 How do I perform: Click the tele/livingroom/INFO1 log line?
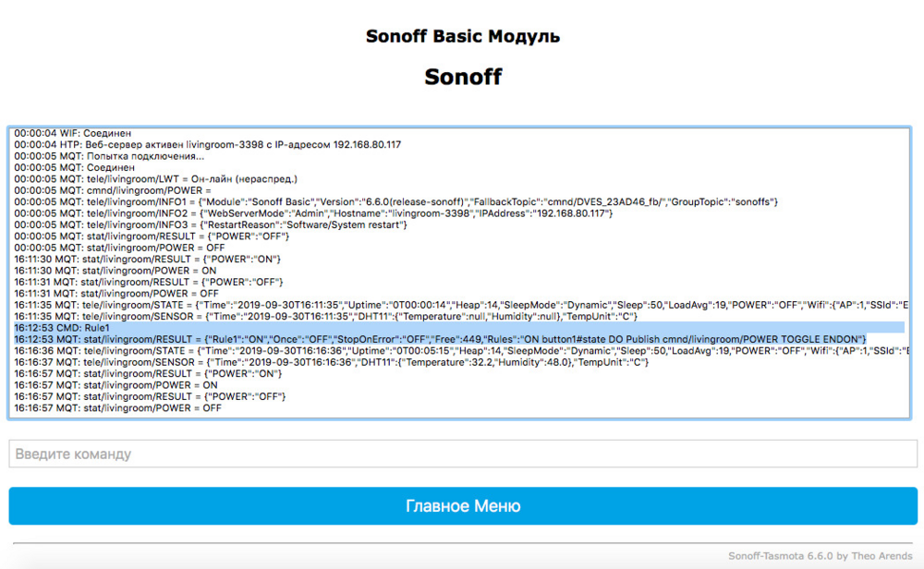tap(396, 202)
